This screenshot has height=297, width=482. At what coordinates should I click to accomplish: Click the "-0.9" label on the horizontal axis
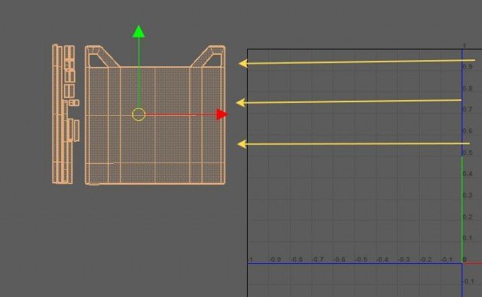[275, 259]
